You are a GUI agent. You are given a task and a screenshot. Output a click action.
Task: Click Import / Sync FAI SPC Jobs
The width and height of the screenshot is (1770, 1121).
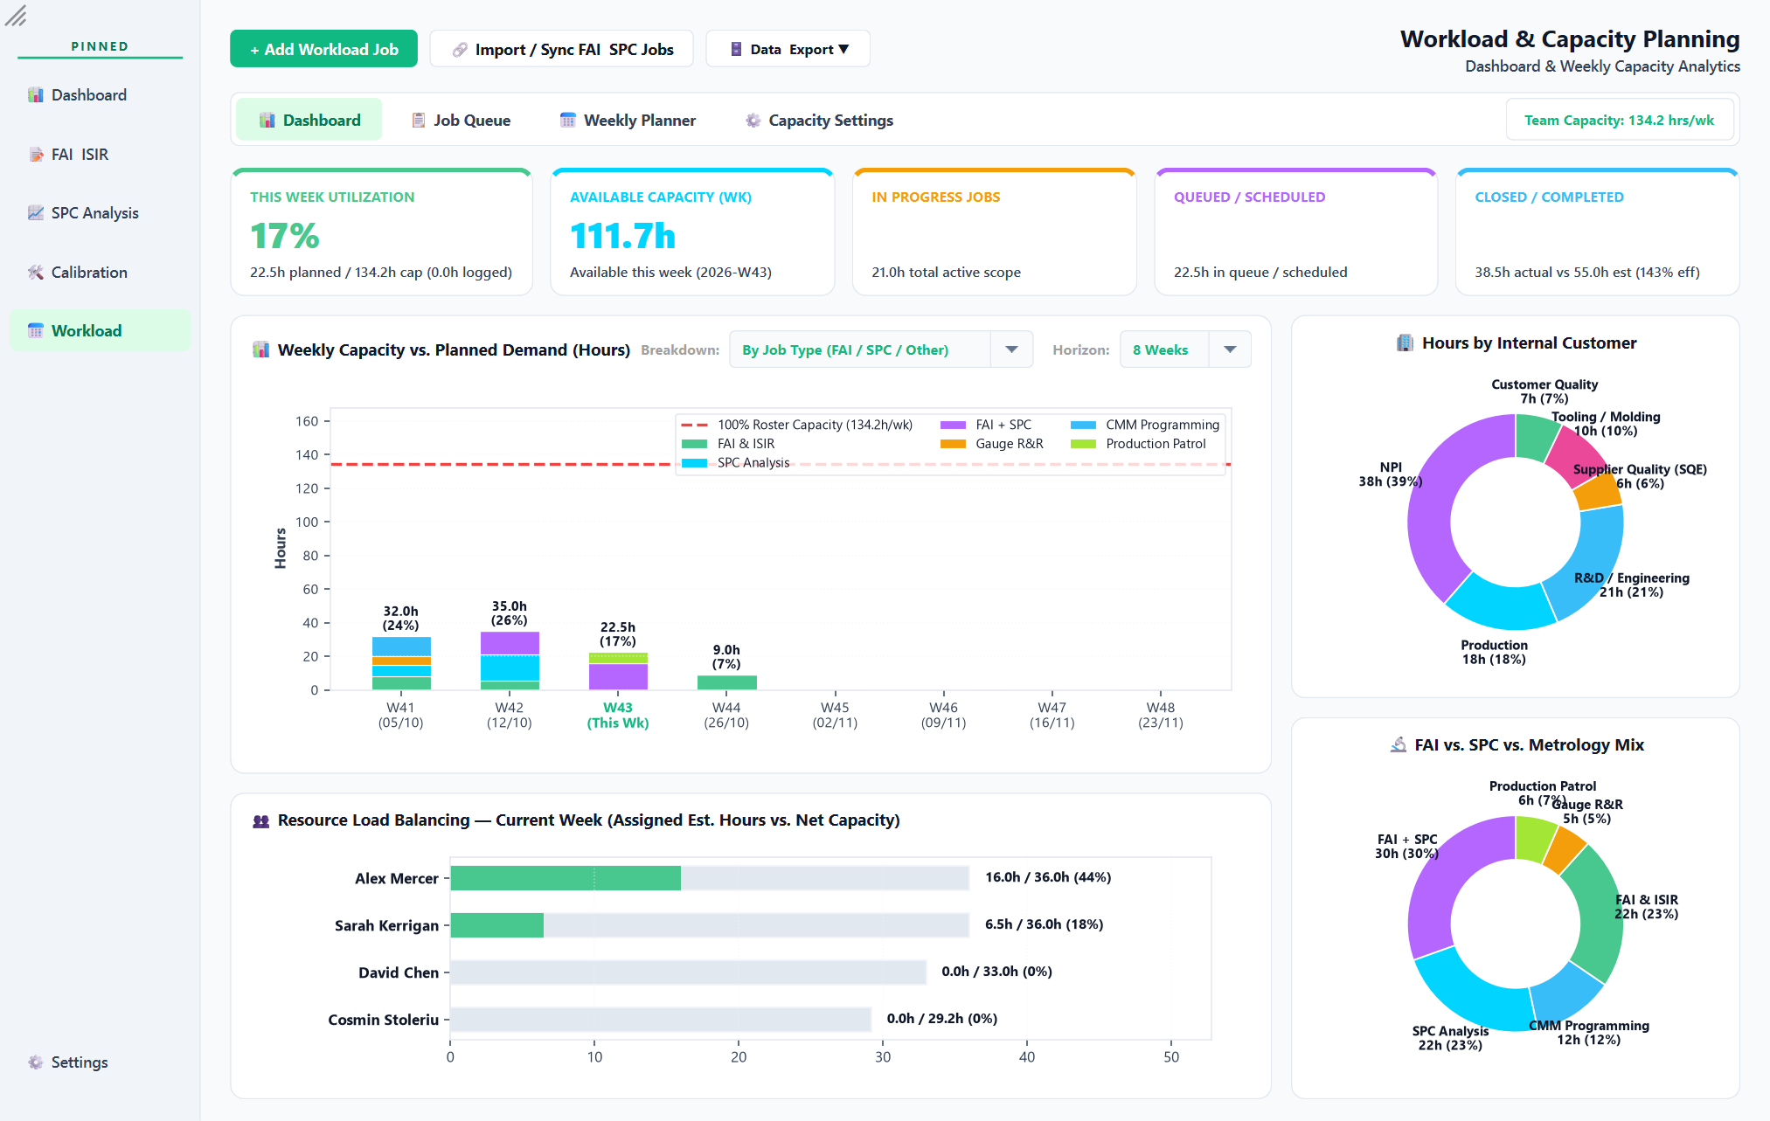tap(562, 49)
